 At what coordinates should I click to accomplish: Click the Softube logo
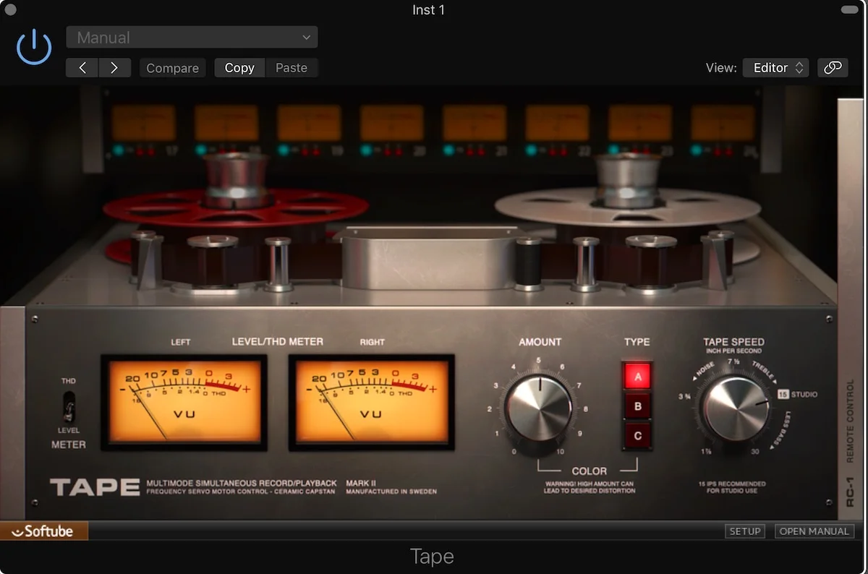[x=44, y=531]
